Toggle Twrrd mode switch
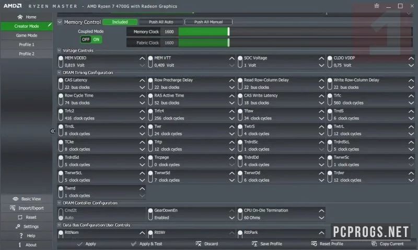This screenshot has height=250, width=418. tap(61, 192)
